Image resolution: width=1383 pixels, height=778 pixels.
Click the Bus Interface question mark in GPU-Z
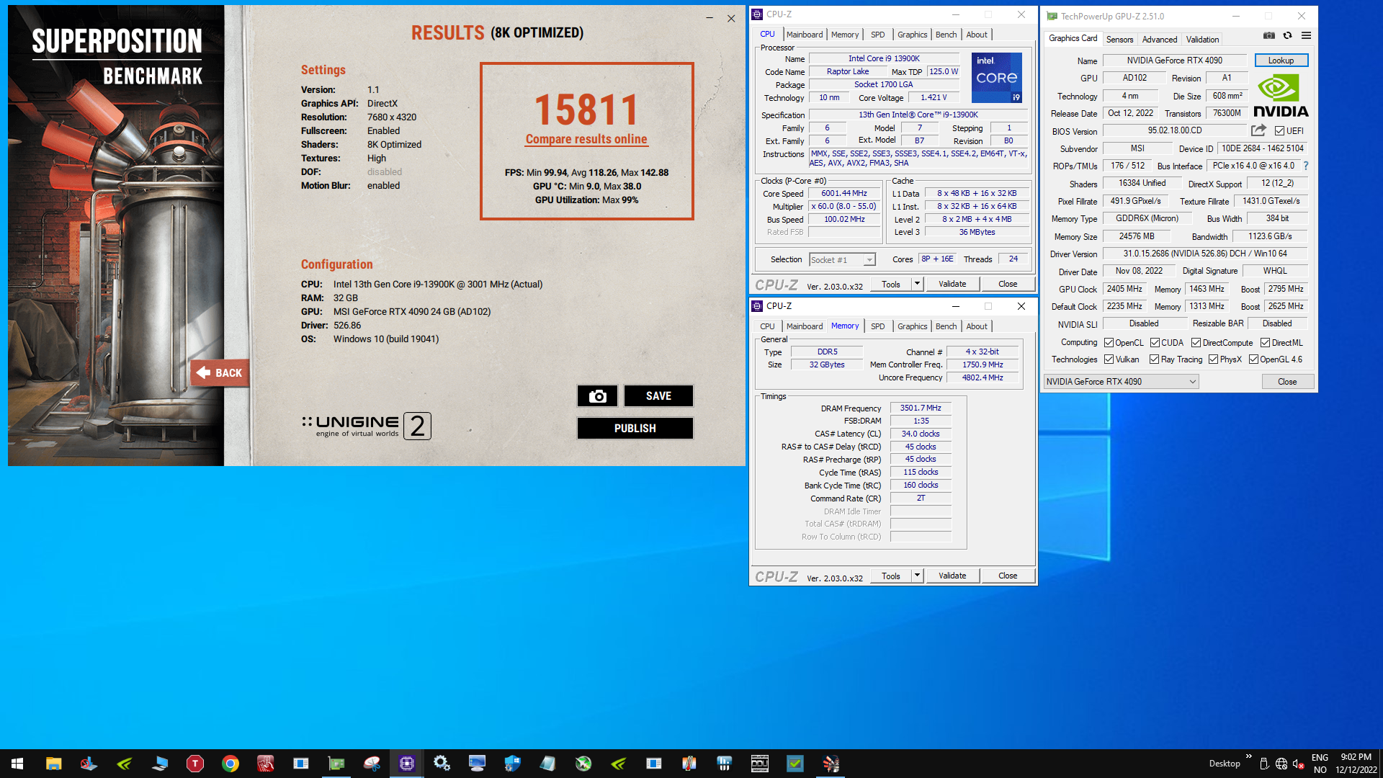click(x=1306, y=166)
